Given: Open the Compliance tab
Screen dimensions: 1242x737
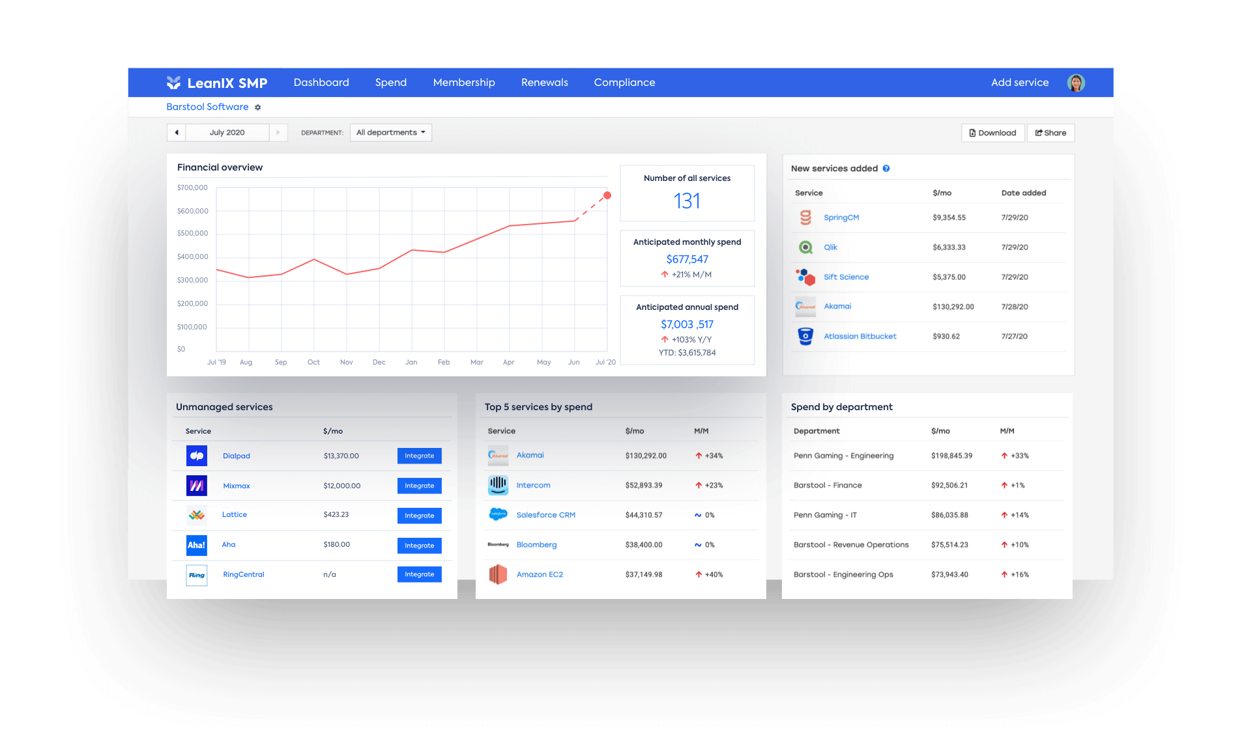Looking at the screenshot, I should [x=624, y=83].
